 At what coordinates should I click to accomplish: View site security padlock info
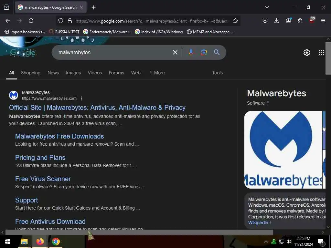(70, 21)
